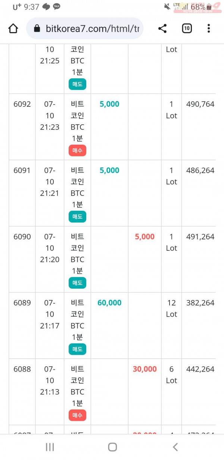This screenshot has width=224, height=460.
Task: Tap the 매도 badge in row 6089
Action: (x=77, y=350)
